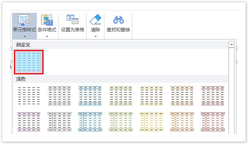Screen dimensions: 248x144
Task: Click the 单元格样式 paintbrush icon
Action: [x=24, y=20]
